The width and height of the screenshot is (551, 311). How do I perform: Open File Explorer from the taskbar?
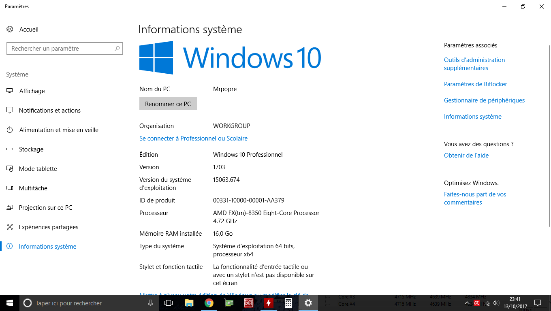click(x=189, y=303)
